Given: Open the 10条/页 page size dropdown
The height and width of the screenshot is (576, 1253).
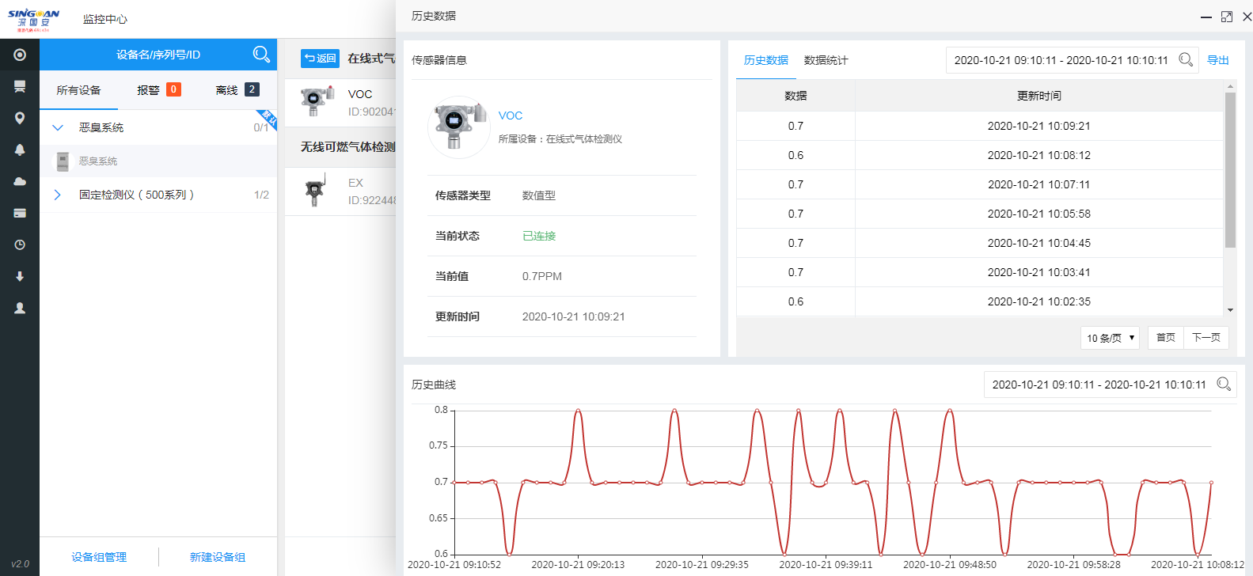Looking at the screenshot, I should 1110,338.
